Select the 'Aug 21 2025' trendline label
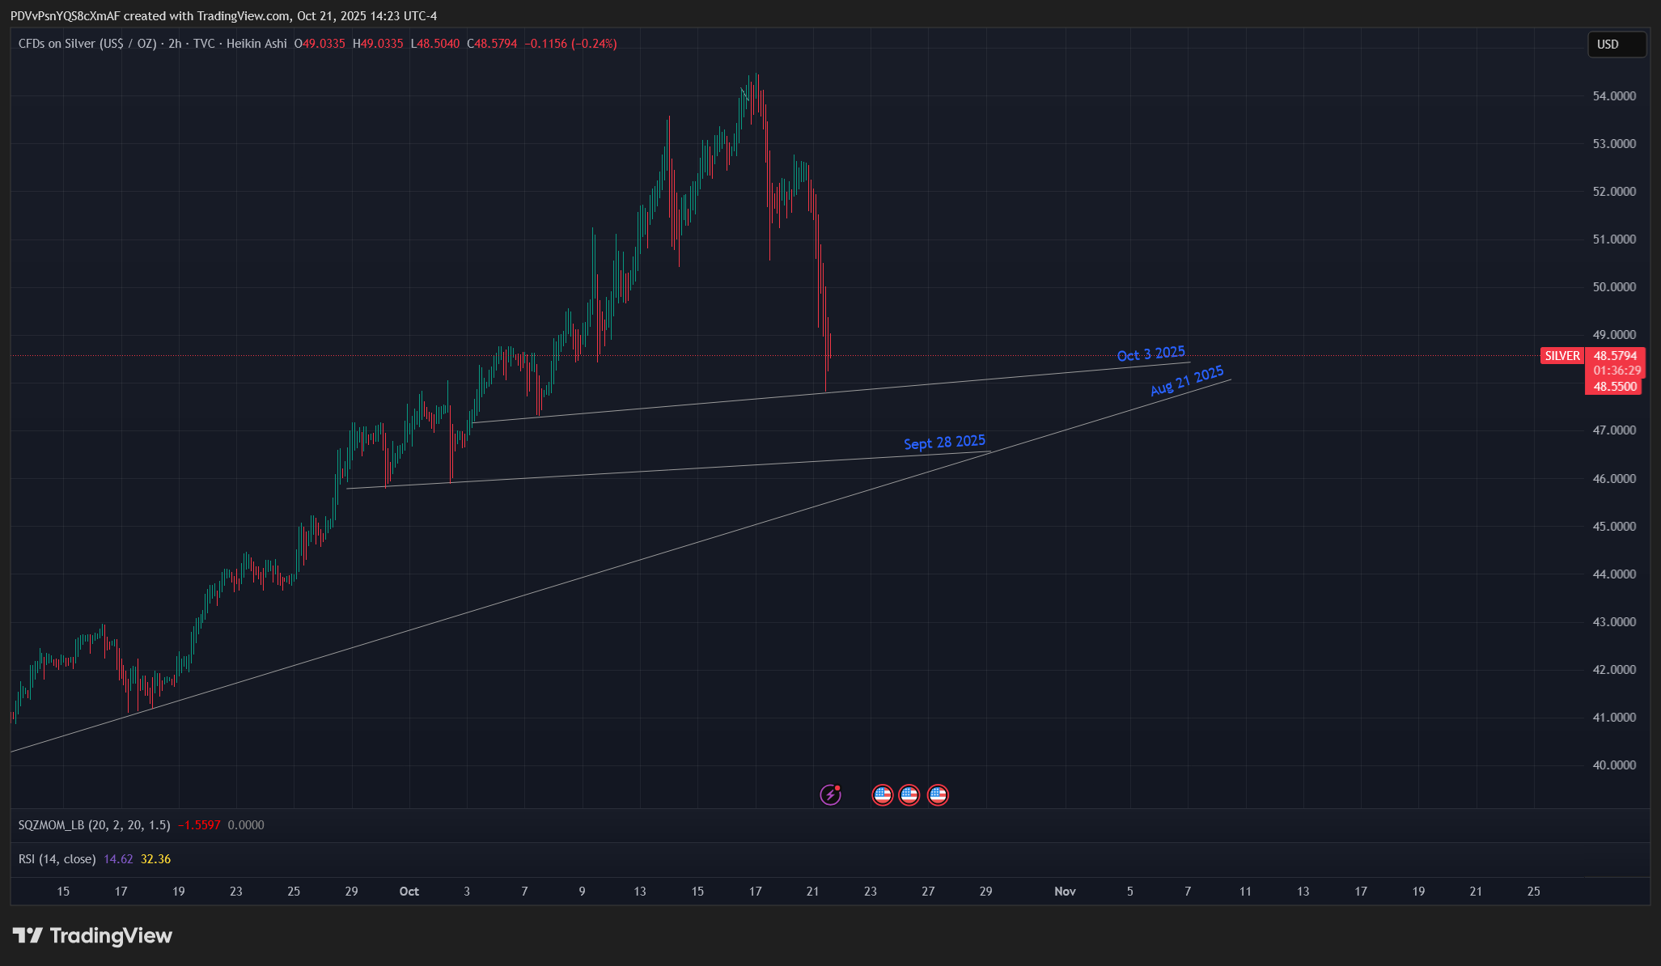1661x966 pixels. point(1187,380)
